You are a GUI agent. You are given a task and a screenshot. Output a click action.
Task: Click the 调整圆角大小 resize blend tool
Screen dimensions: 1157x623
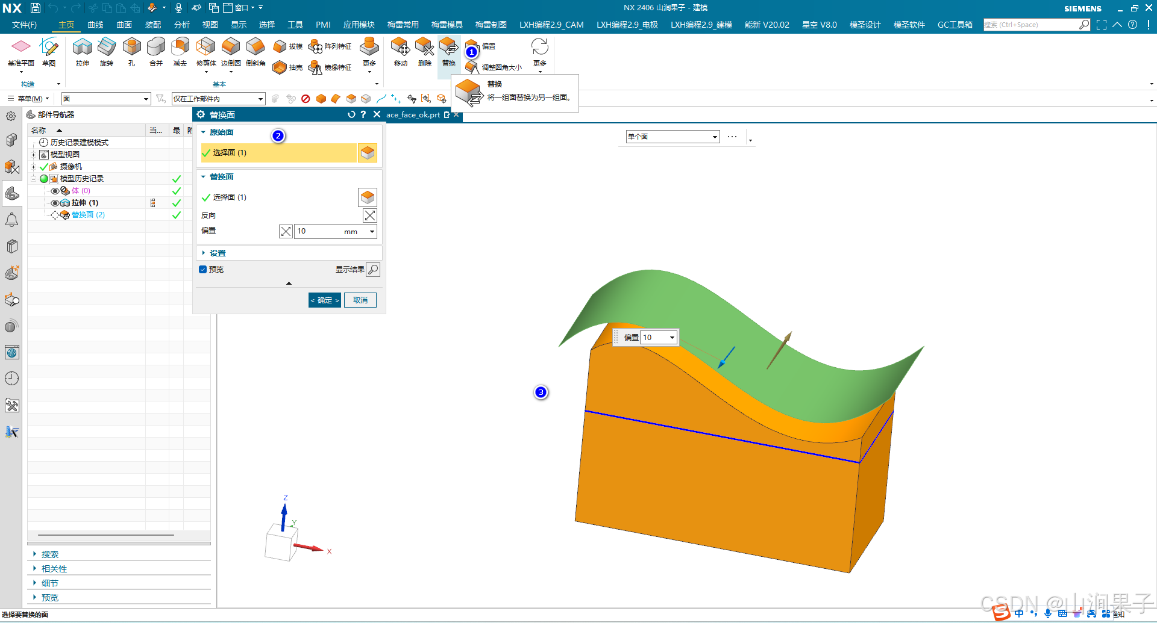pos(494,67)
